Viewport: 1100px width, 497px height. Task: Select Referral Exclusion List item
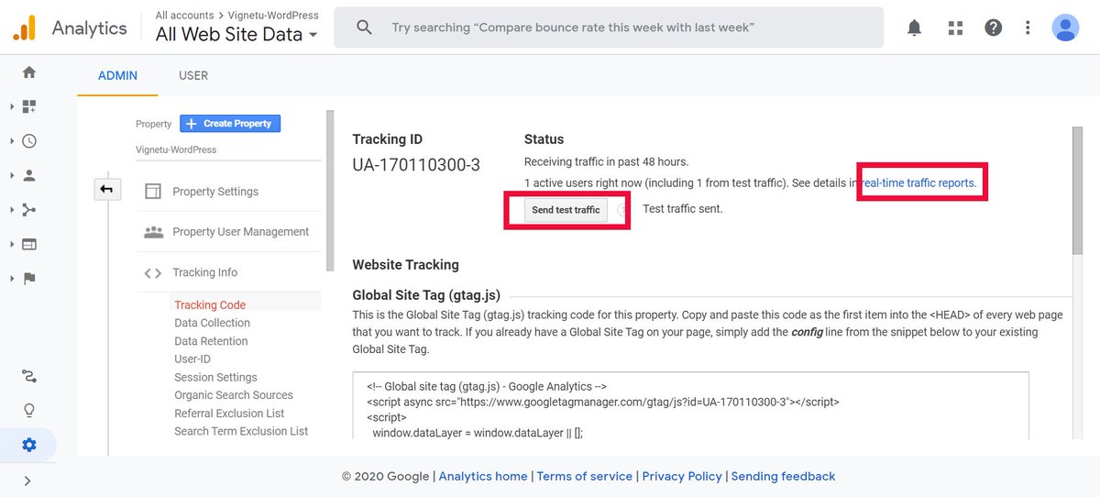point(229,414)
